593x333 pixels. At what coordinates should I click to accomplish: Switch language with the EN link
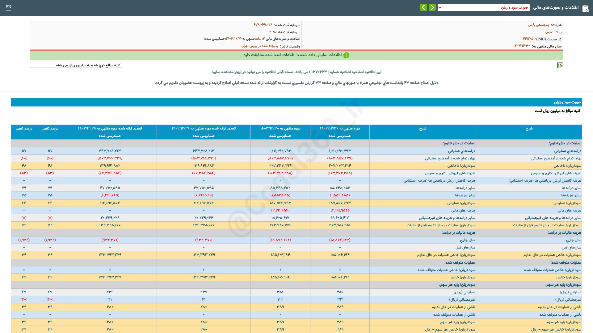[x=9, y=7]
